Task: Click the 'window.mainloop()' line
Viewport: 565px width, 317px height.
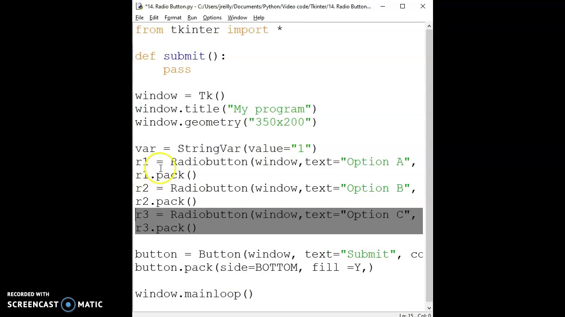Action: pyautogui.click(x=194, y=294)
